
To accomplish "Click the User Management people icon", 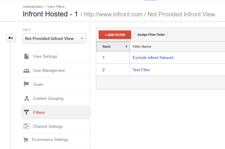I will coord(27,71).
